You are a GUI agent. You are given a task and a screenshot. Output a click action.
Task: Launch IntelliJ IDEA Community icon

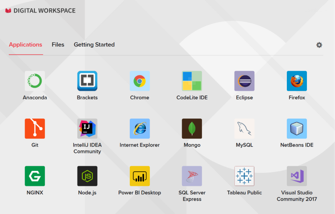tap(87, 129)
